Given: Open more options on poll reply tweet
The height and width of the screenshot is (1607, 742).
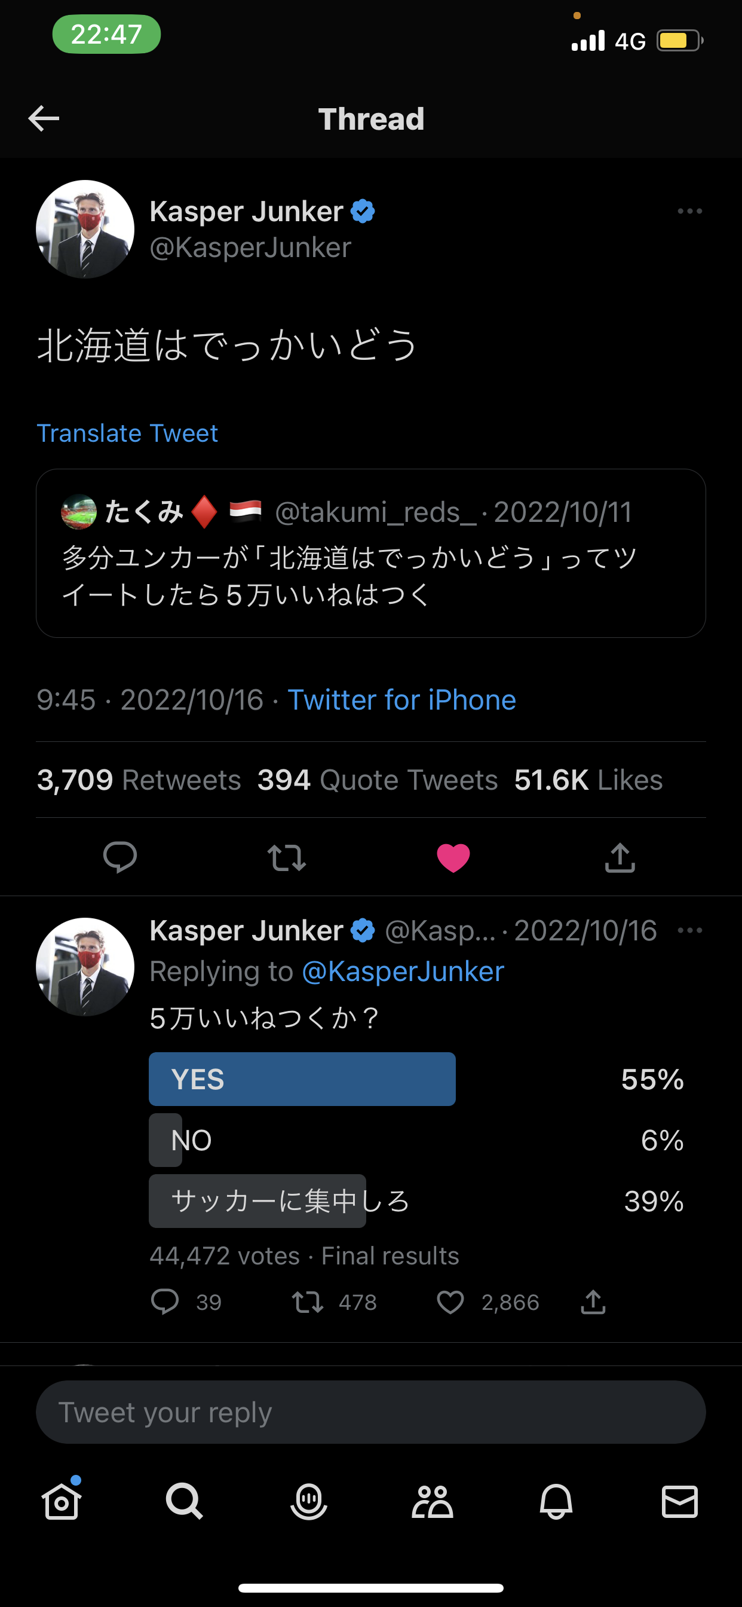Looking at the screenshot, I should (x=689, y=930).
